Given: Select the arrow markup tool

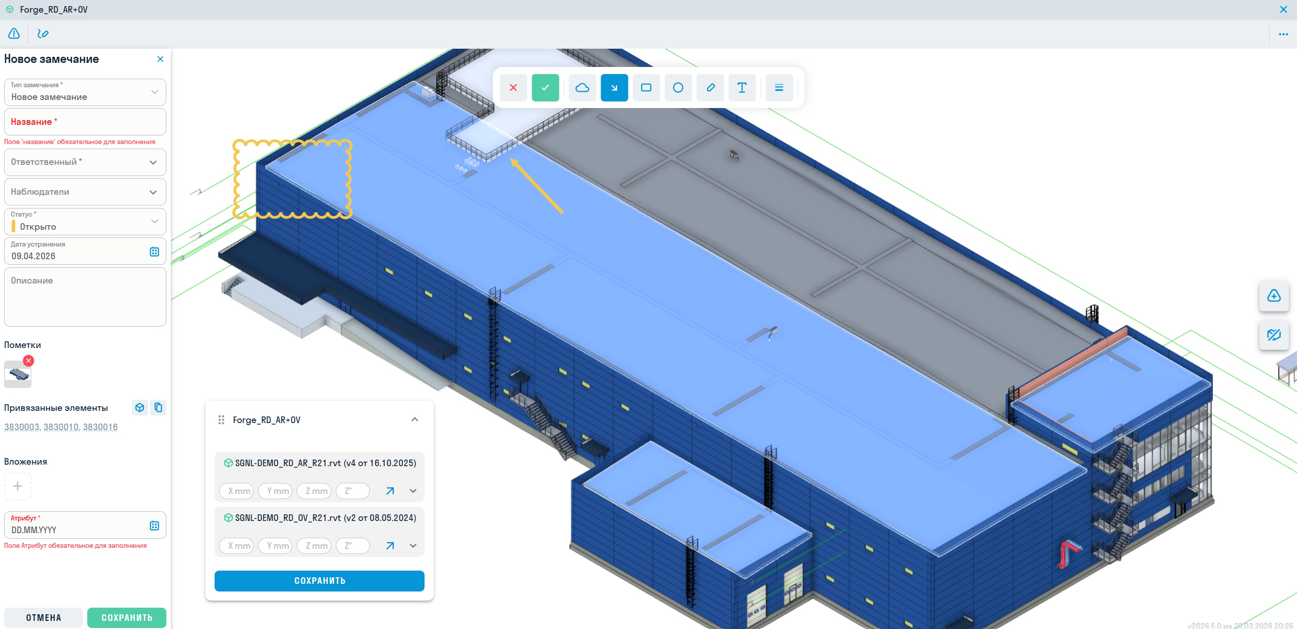Looking at the screenshot, I should (614, 88).
